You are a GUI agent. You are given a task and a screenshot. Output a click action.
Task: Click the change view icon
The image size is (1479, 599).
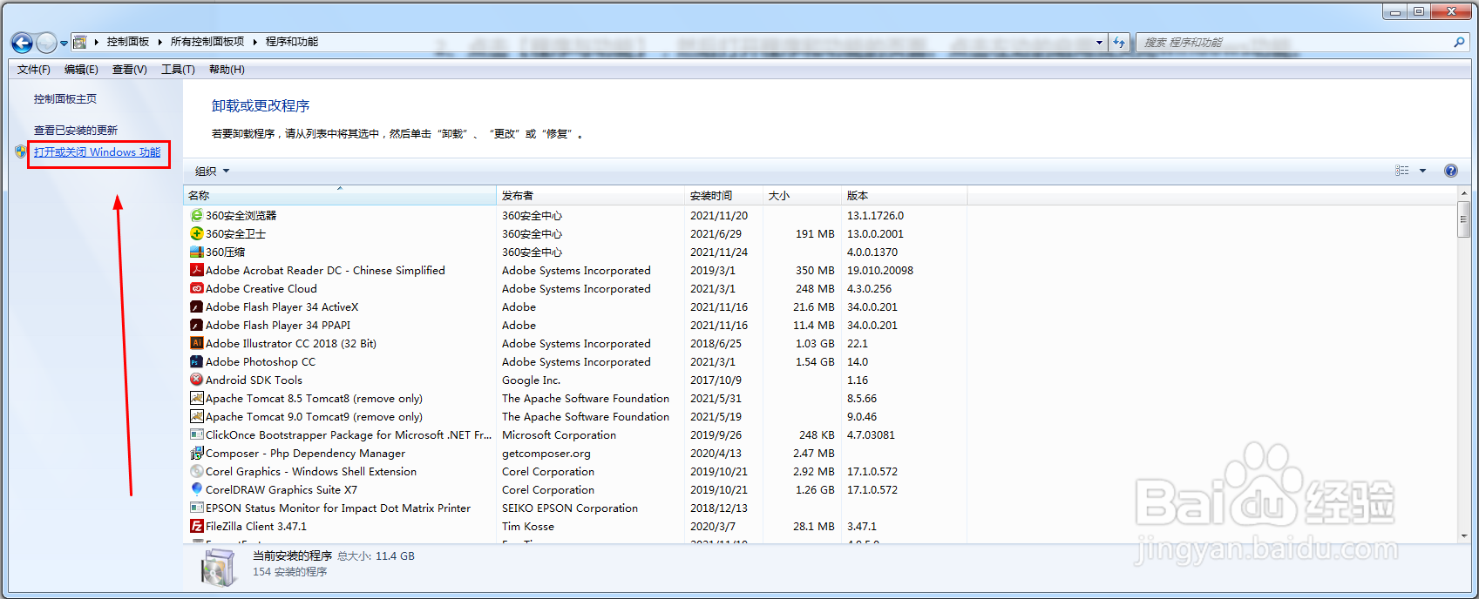pos(1402,171)
